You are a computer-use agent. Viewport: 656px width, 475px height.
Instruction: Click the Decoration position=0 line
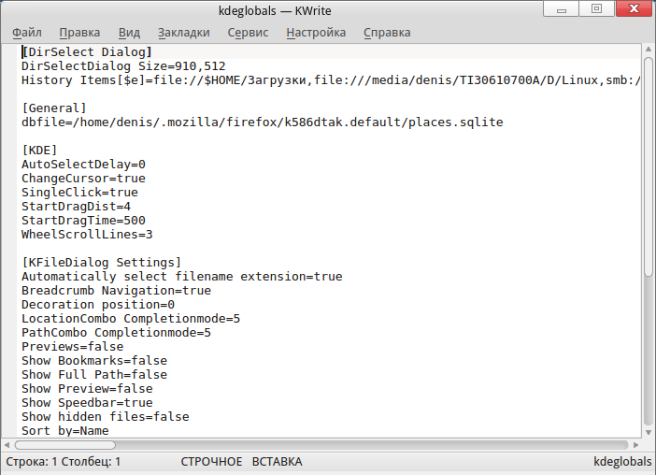click(98, 304)
